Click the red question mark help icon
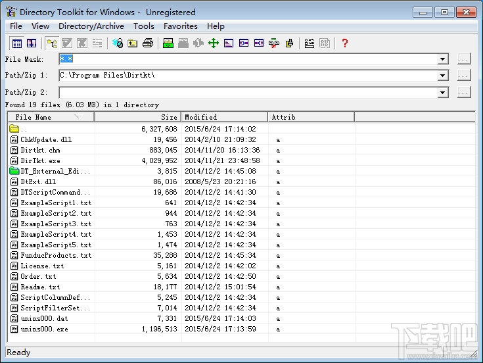The image size is (483, 363). click(x=344, y=43)
